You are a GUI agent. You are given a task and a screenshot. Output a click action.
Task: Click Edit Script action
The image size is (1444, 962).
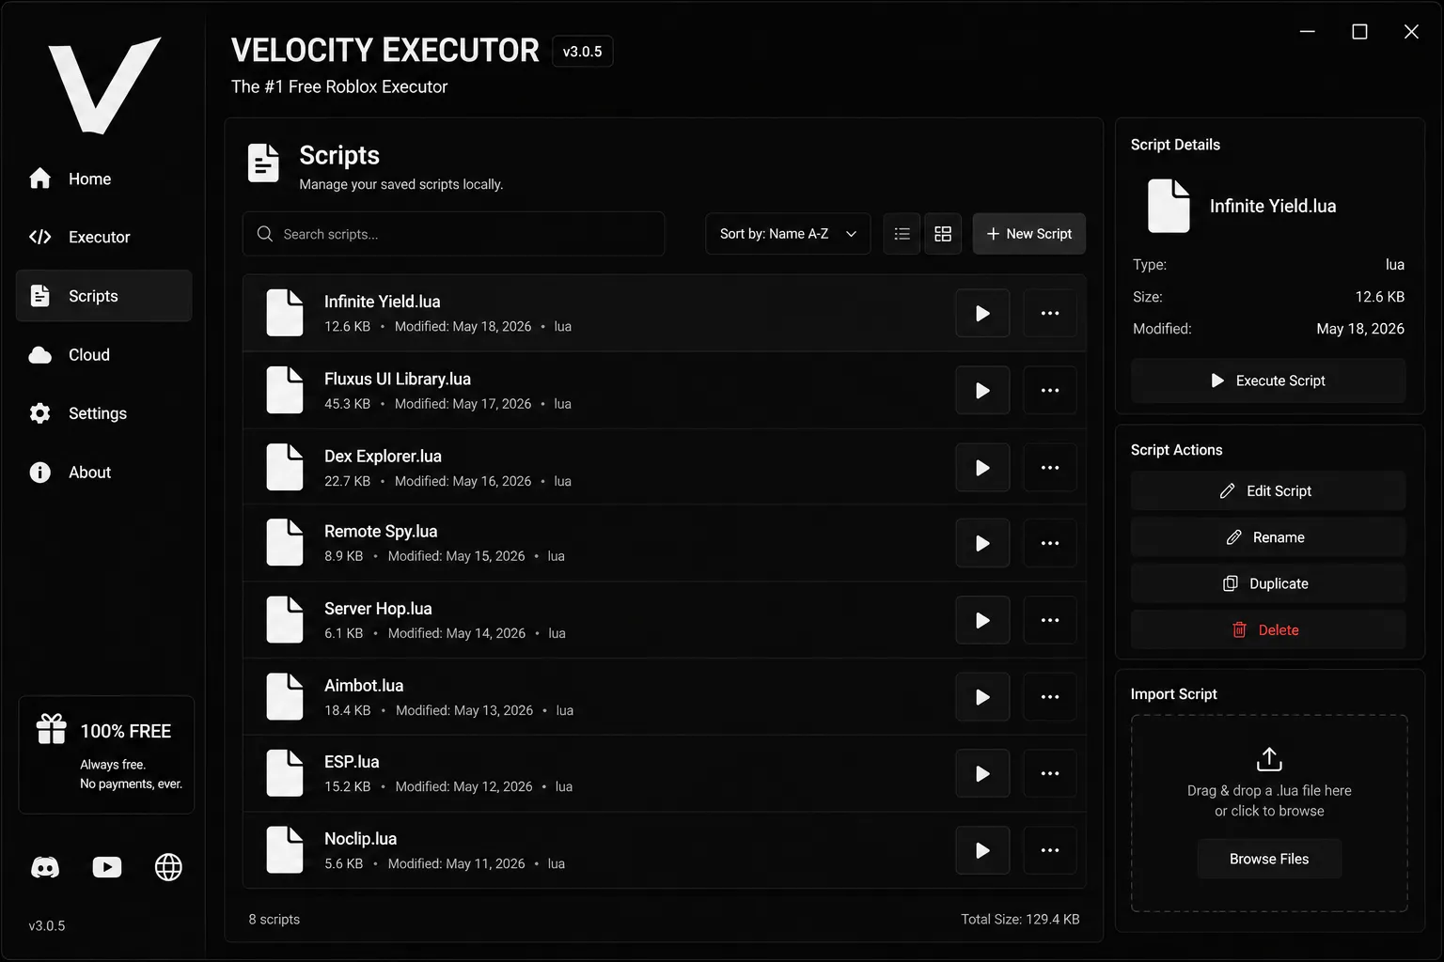(1268, 490)
